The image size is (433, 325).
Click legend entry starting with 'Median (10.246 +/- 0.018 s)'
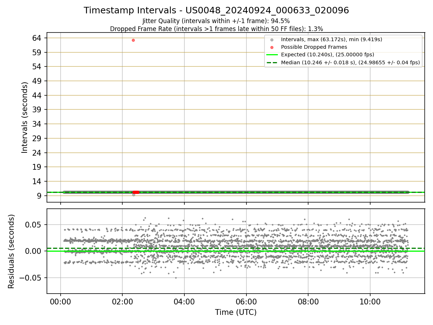350,62
